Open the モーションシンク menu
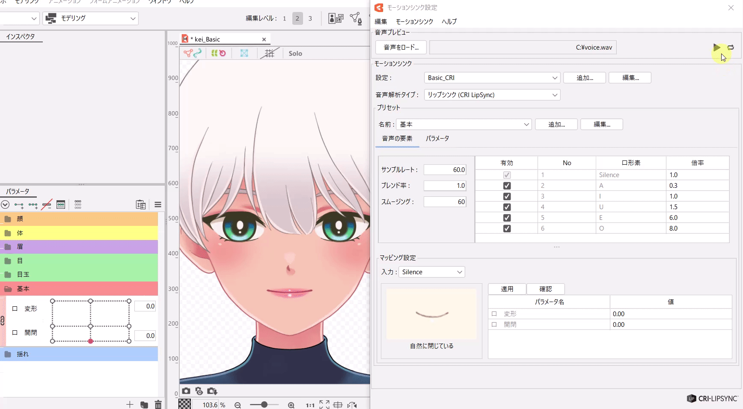The height and width of the screenshot is (409, 743). click(414, 21)
